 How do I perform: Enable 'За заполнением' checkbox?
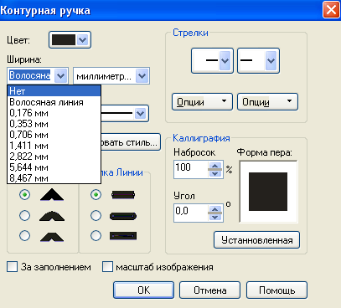pyautogui.click(x=13, y=267)
